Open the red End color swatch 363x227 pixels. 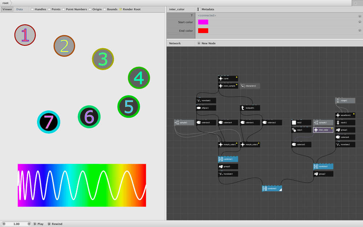[203, 31]
